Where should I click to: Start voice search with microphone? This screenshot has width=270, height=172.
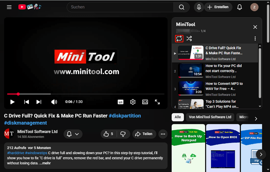pyautogui.click(x=199, y=7)
